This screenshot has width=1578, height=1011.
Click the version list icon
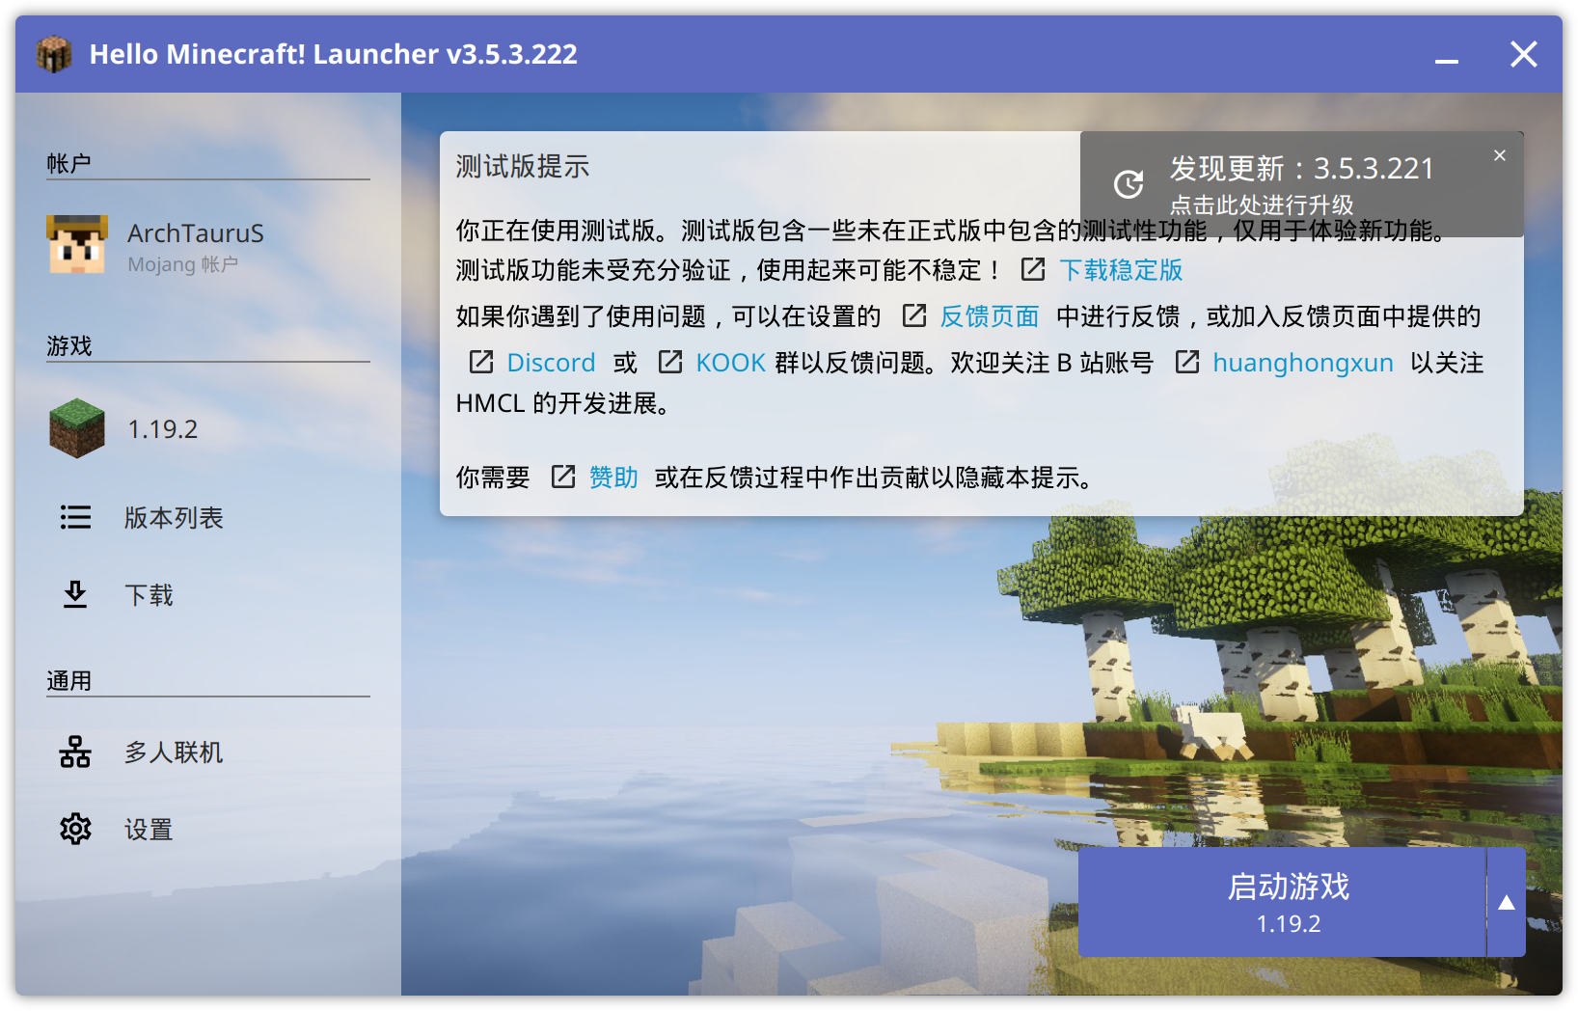(75, 517)
